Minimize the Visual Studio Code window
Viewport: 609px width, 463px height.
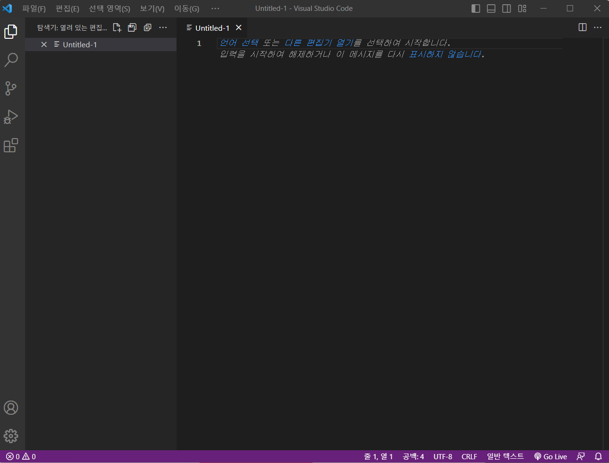[544, 9]
